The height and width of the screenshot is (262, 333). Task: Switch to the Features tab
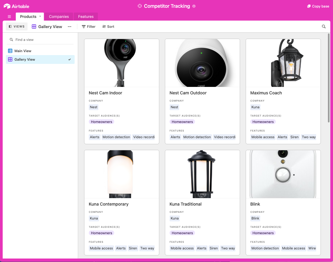pyautogui.click(x=86, y=17)
